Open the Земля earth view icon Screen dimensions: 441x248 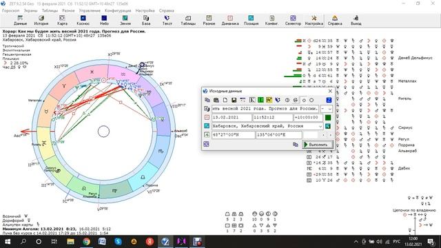tap(125, 20)
